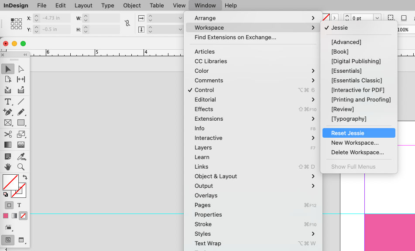The height and width of the screenshot is (251, 415).
Task: Switch to Preview screen mode button
Action: (x=21, y=240)
